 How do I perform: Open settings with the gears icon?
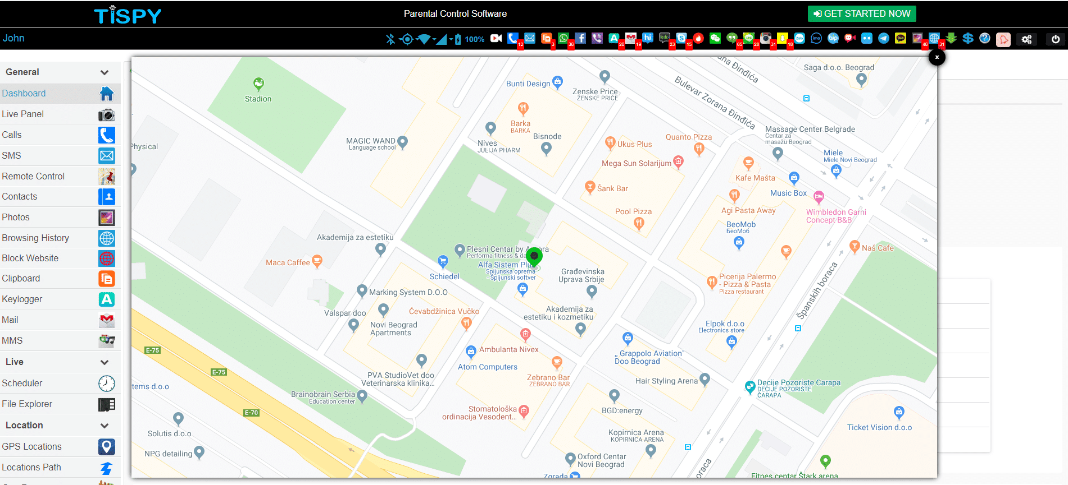coord(1026,39)
